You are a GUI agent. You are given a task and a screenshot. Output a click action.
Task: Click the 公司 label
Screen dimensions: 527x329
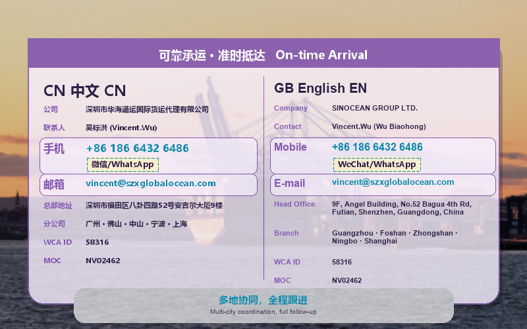click(x=51, y=109)
